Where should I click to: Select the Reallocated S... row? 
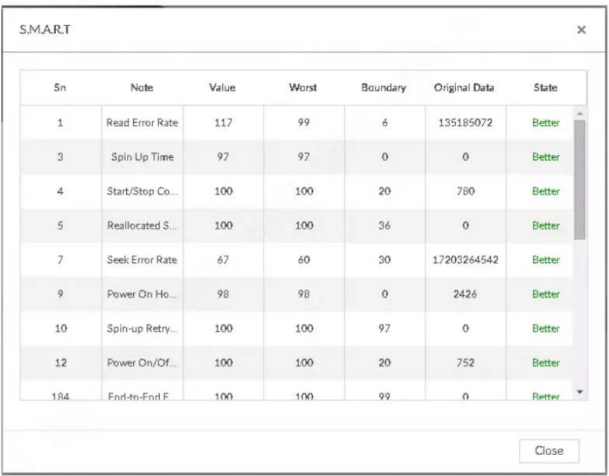[x=297, y=225]
